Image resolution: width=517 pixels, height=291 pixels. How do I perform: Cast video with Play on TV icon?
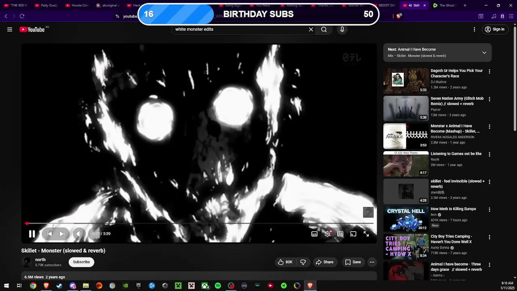(x=353, y=234)
